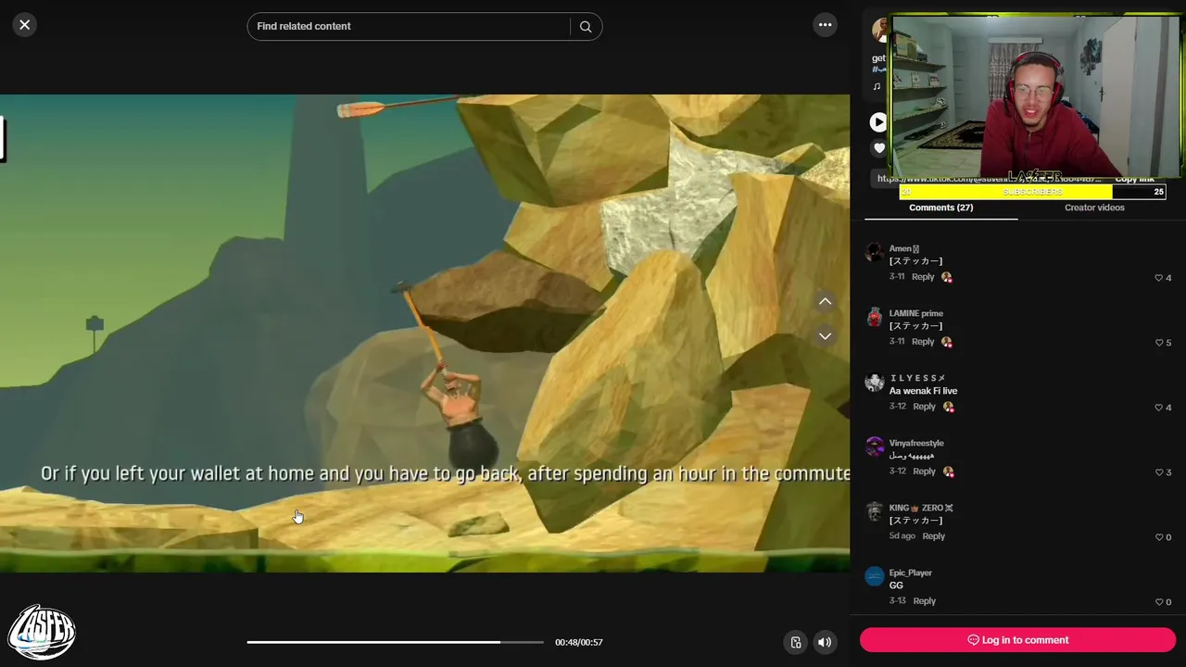Image resolution: width=1186 pixels, height=667 pixels.
Task: Toggle the floating player icon
Action: tap(795, 642)
